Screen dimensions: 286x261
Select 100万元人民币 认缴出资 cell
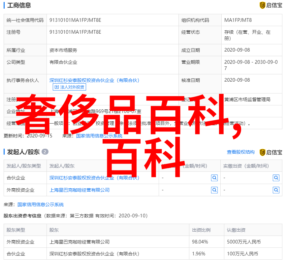(x=242, y=254)
